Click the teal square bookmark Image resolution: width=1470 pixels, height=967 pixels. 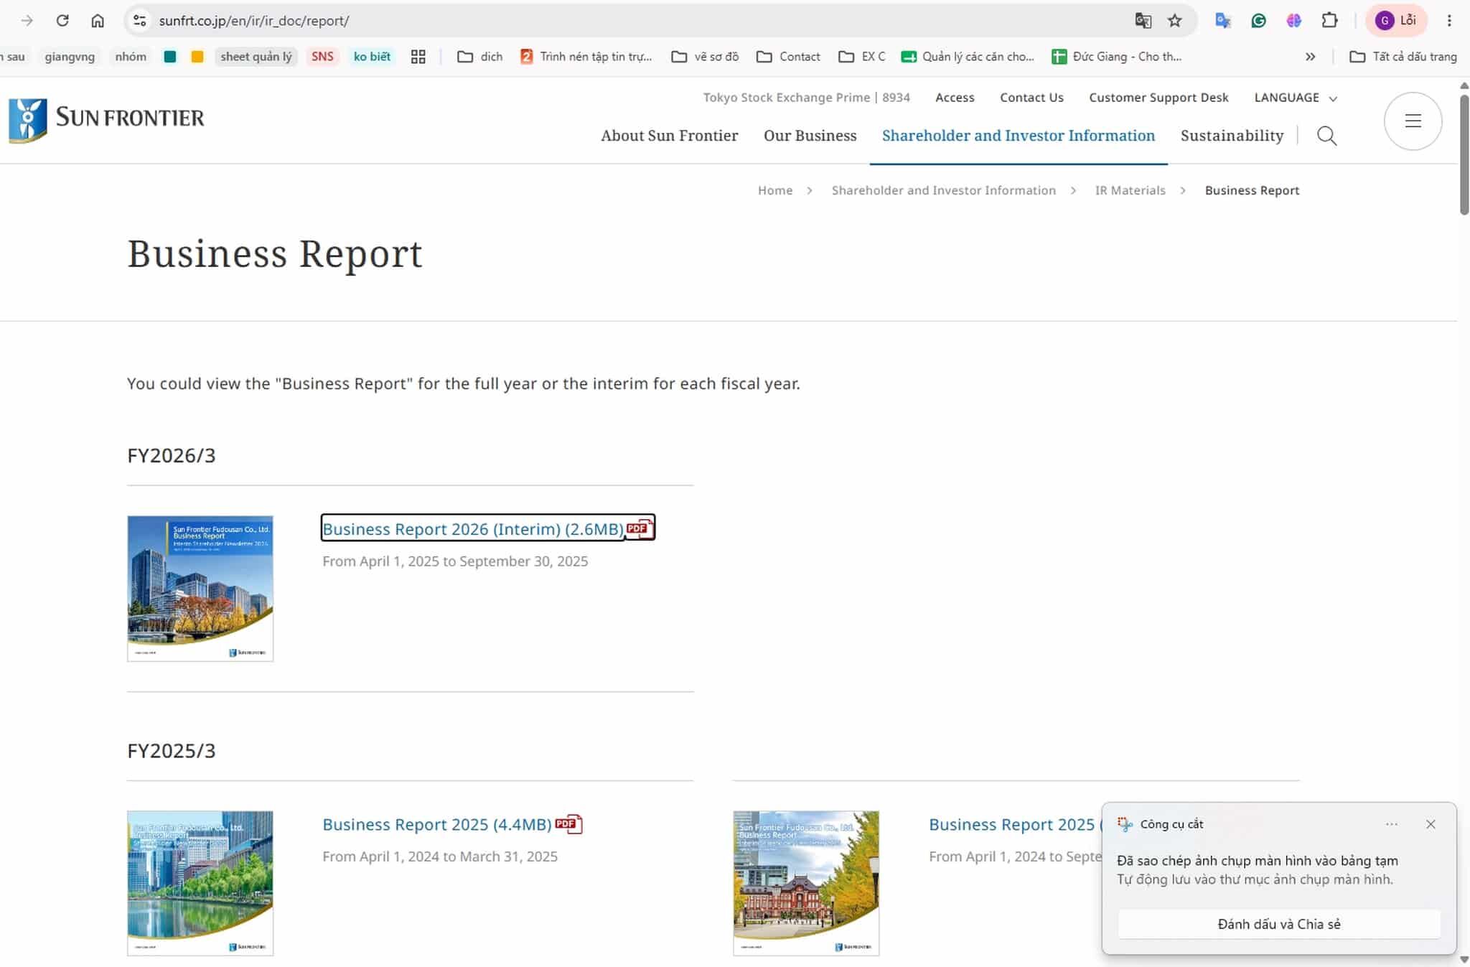click(170, 57)
